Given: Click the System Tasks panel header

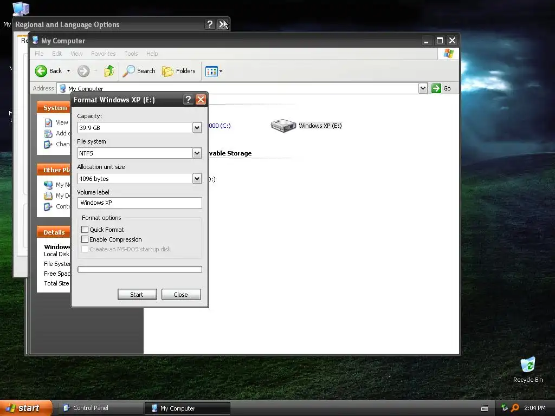Looking at the screenshot, I should tap(54, 108).
